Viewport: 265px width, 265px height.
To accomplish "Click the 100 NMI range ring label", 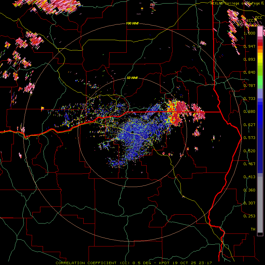I will pos(132,23).
